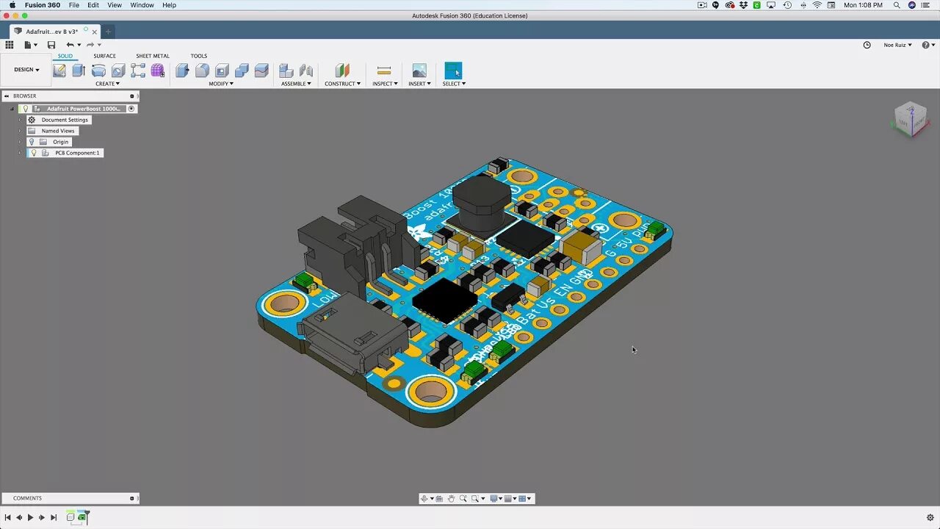
Task: Open the CREATE dropdown menu
Action: pyautogui.click(x=107, y=84)
